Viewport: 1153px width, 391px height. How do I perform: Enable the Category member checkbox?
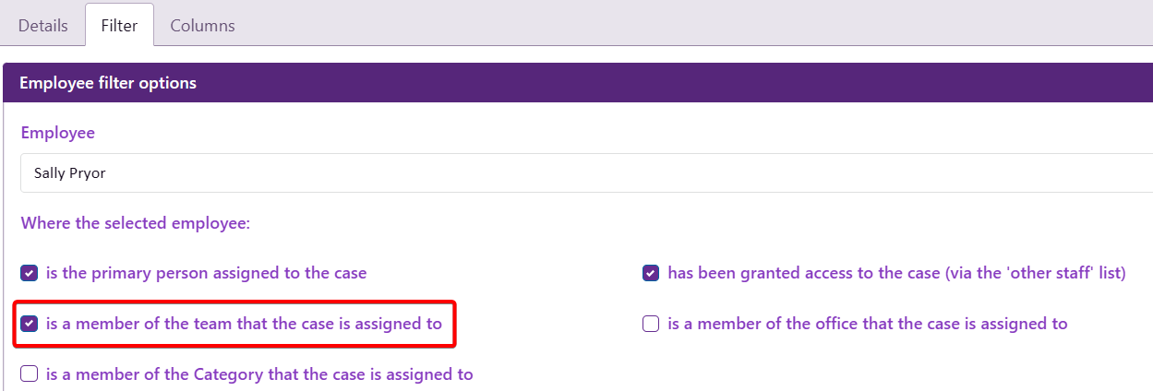tap(30, 374)
